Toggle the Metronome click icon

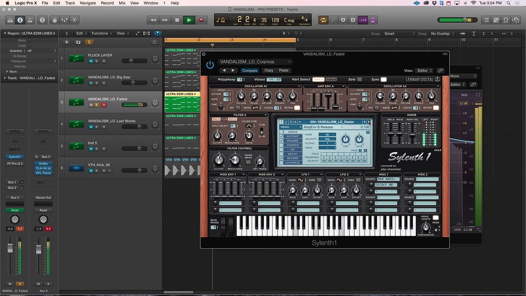coord(373,20)
